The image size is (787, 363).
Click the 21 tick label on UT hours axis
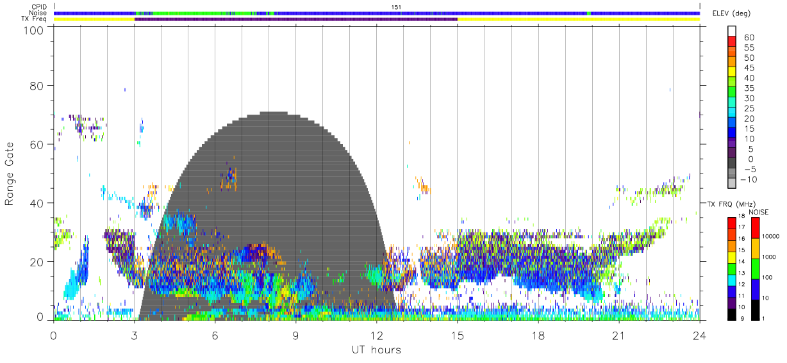pyautogui.click(x=619, y=335)
